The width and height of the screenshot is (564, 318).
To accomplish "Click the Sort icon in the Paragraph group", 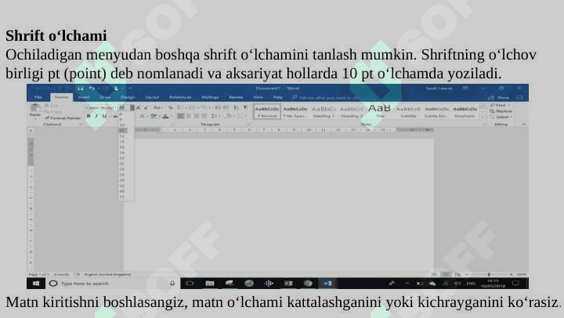I will click(236, 107).
